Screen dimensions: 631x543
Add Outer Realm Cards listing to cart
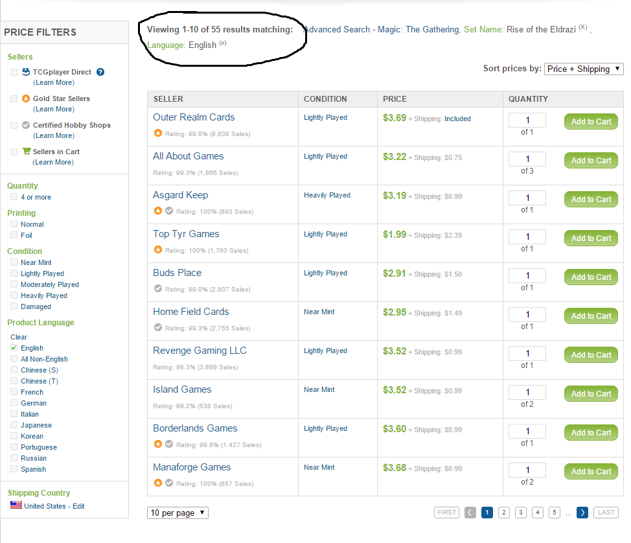591,122
